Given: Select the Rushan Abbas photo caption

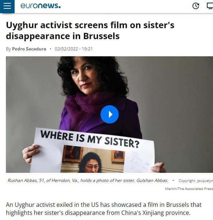Looking at the screenshot, I should click(88, 181).
